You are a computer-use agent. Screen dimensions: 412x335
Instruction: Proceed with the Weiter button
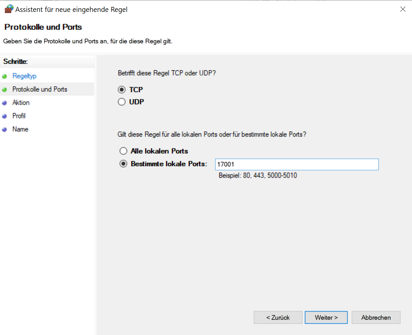point(326,317)
